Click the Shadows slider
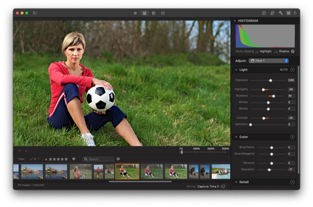This screenshot has height=207, width=313. click(x=268, y=96)
